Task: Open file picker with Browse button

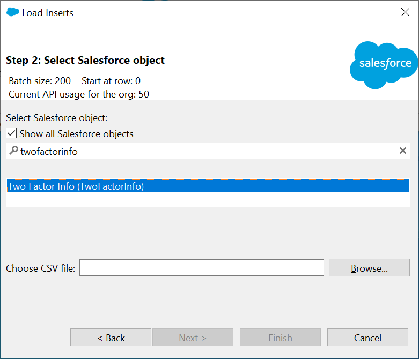Action: (369, 268)
